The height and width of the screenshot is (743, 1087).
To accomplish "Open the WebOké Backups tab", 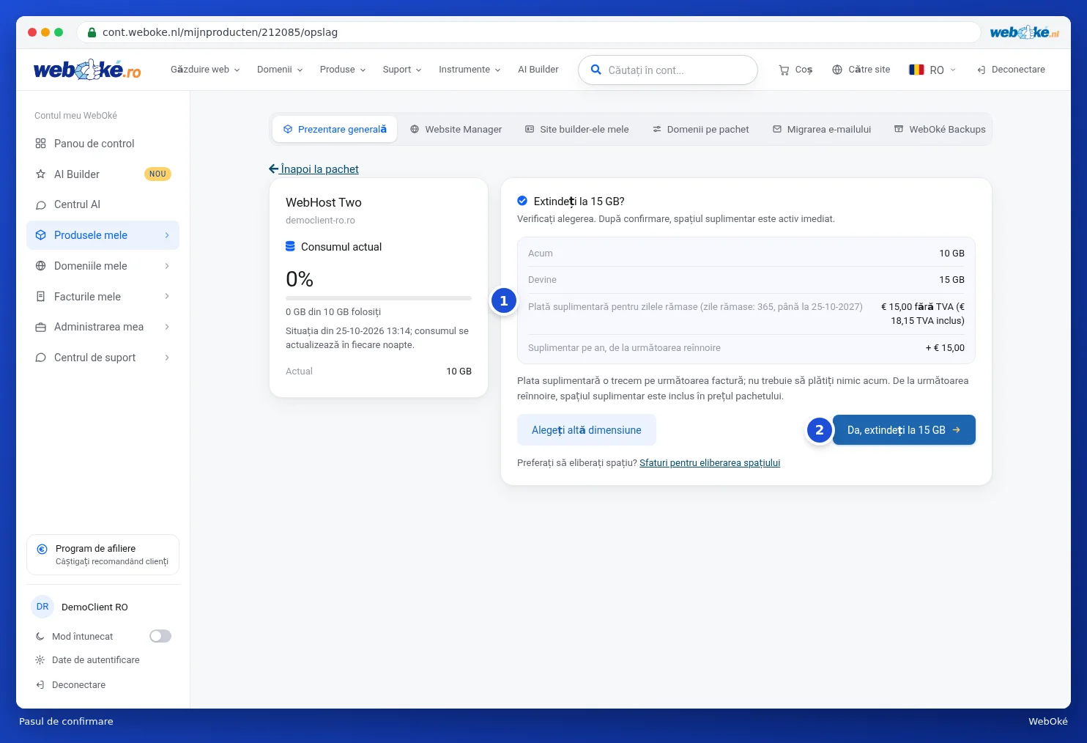I will [940, 129].
